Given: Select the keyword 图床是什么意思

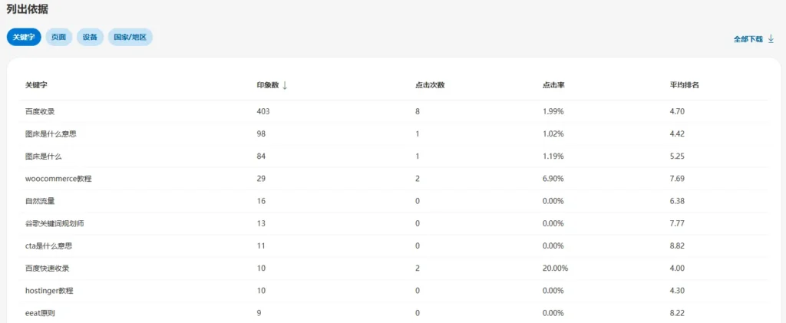Looking at the screenshot, I should (x=51, y=134).
